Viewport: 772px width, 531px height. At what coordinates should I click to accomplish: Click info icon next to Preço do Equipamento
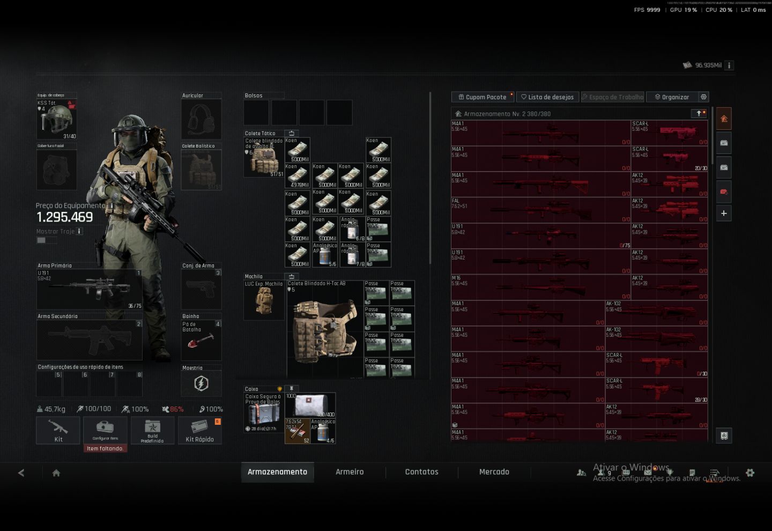pos(112,205)
